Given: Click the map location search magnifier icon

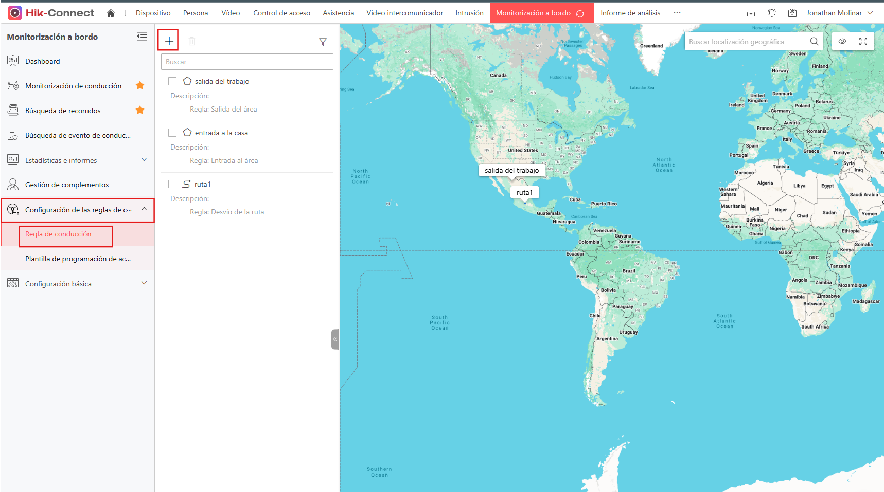Looking at the screenshot, I should click(814, 41).
